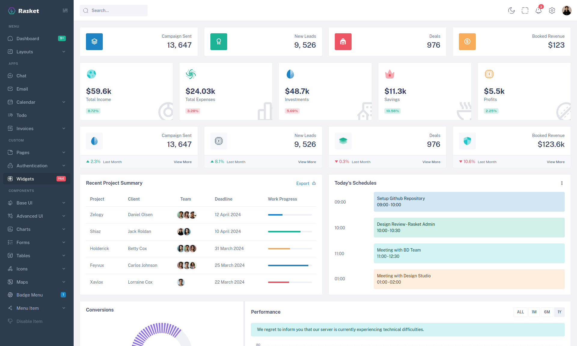Image resolution: width=577 pixels, height=346 pixels.
Task: Select ALL performance range
Action: [520, 312]
